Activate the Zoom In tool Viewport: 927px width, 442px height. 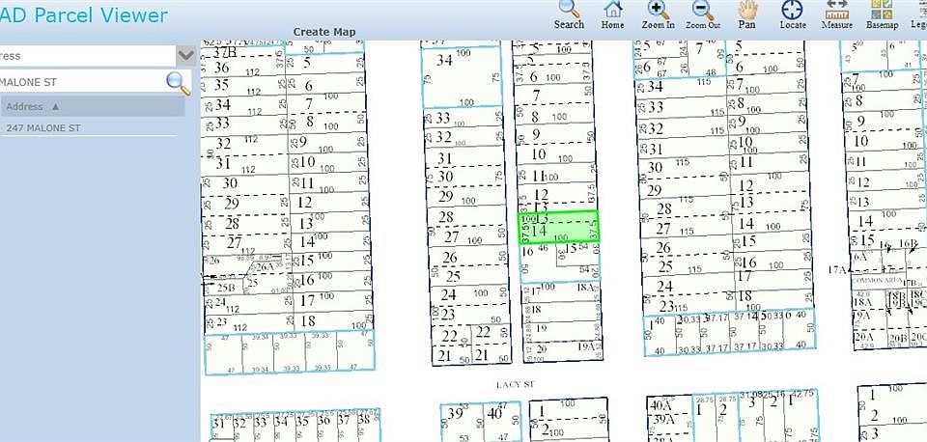pos(658,14)
